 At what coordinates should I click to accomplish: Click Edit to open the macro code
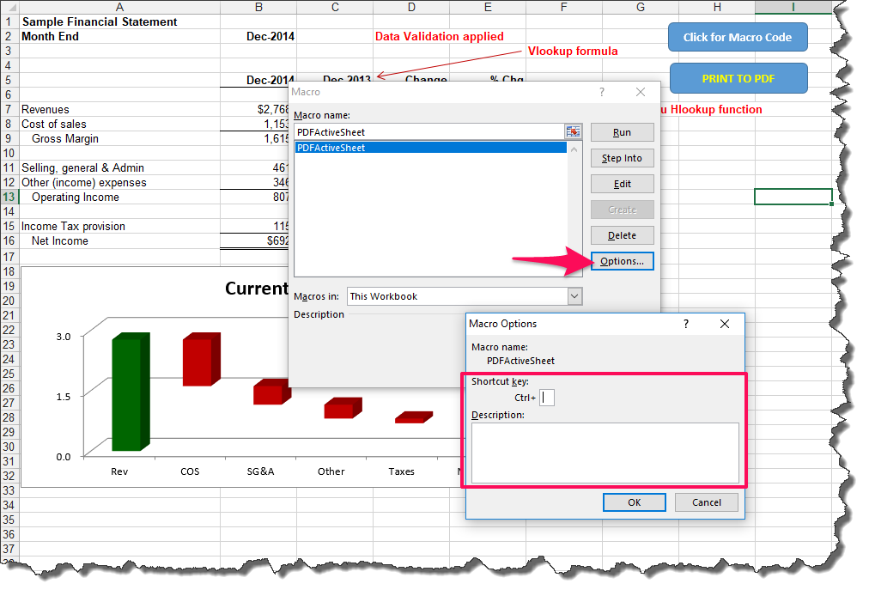pos(622,183)
